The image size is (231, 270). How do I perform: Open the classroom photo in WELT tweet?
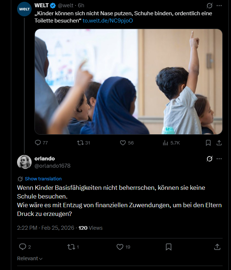pos(128,82)
